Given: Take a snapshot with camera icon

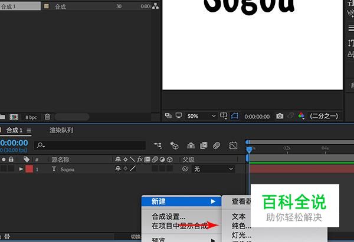Looking at the screenshot, I should click(x=280, y=116).
